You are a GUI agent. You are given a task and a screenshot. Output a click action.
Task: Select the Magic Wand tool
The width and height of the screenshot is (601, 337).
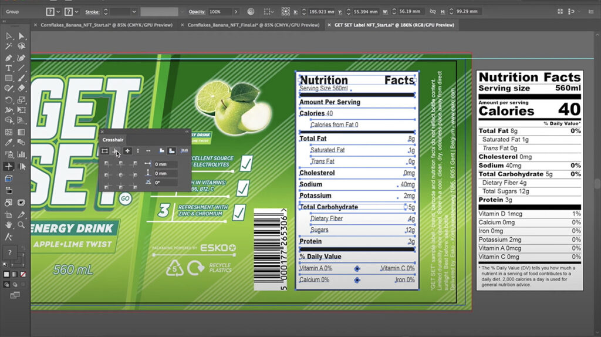point(8,46)
